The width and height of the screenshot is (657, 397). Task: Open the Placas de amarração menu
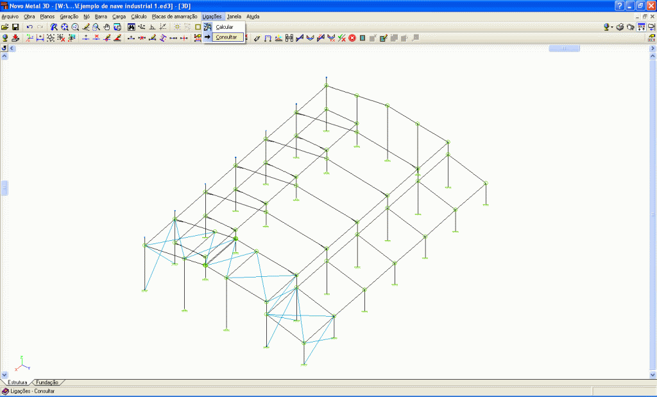[175, 17]
